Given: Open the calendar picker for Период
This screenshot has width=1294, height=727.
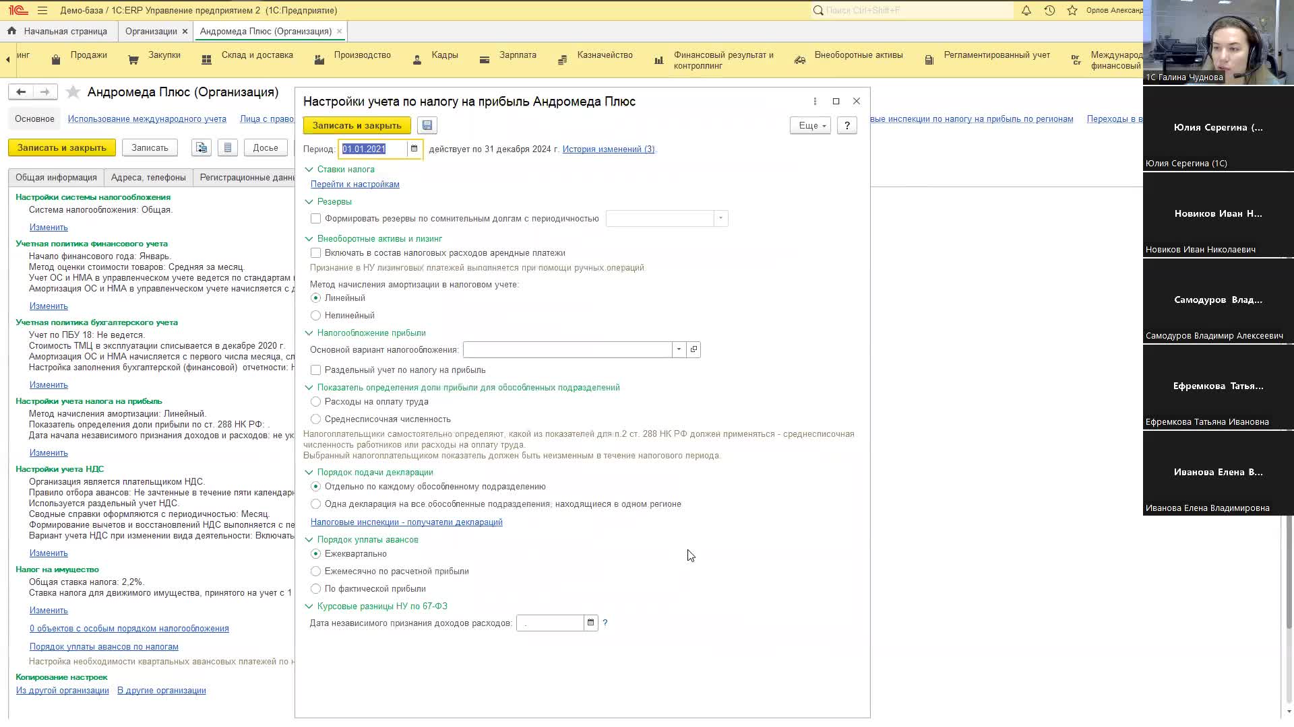Looking at the screenshot, I should [414, 149].
